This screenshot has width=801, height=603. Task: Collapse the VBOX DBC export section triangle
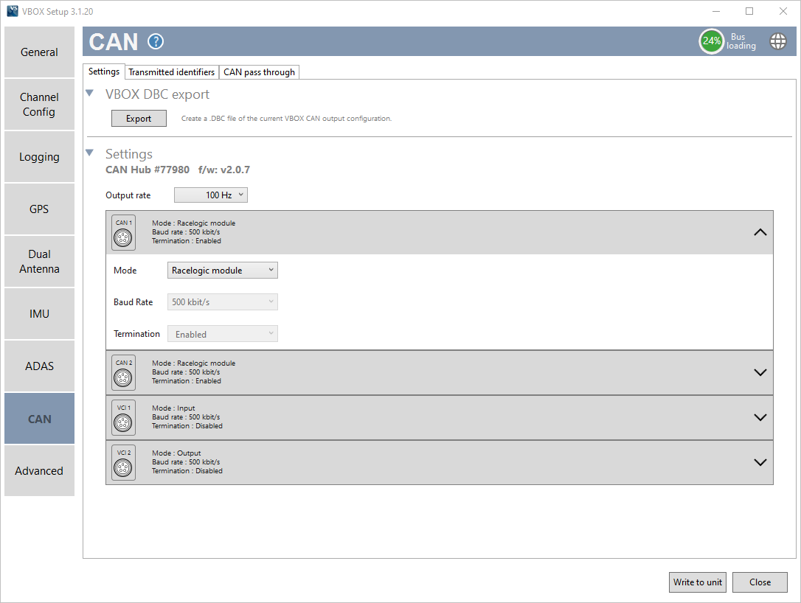[90, 94]
